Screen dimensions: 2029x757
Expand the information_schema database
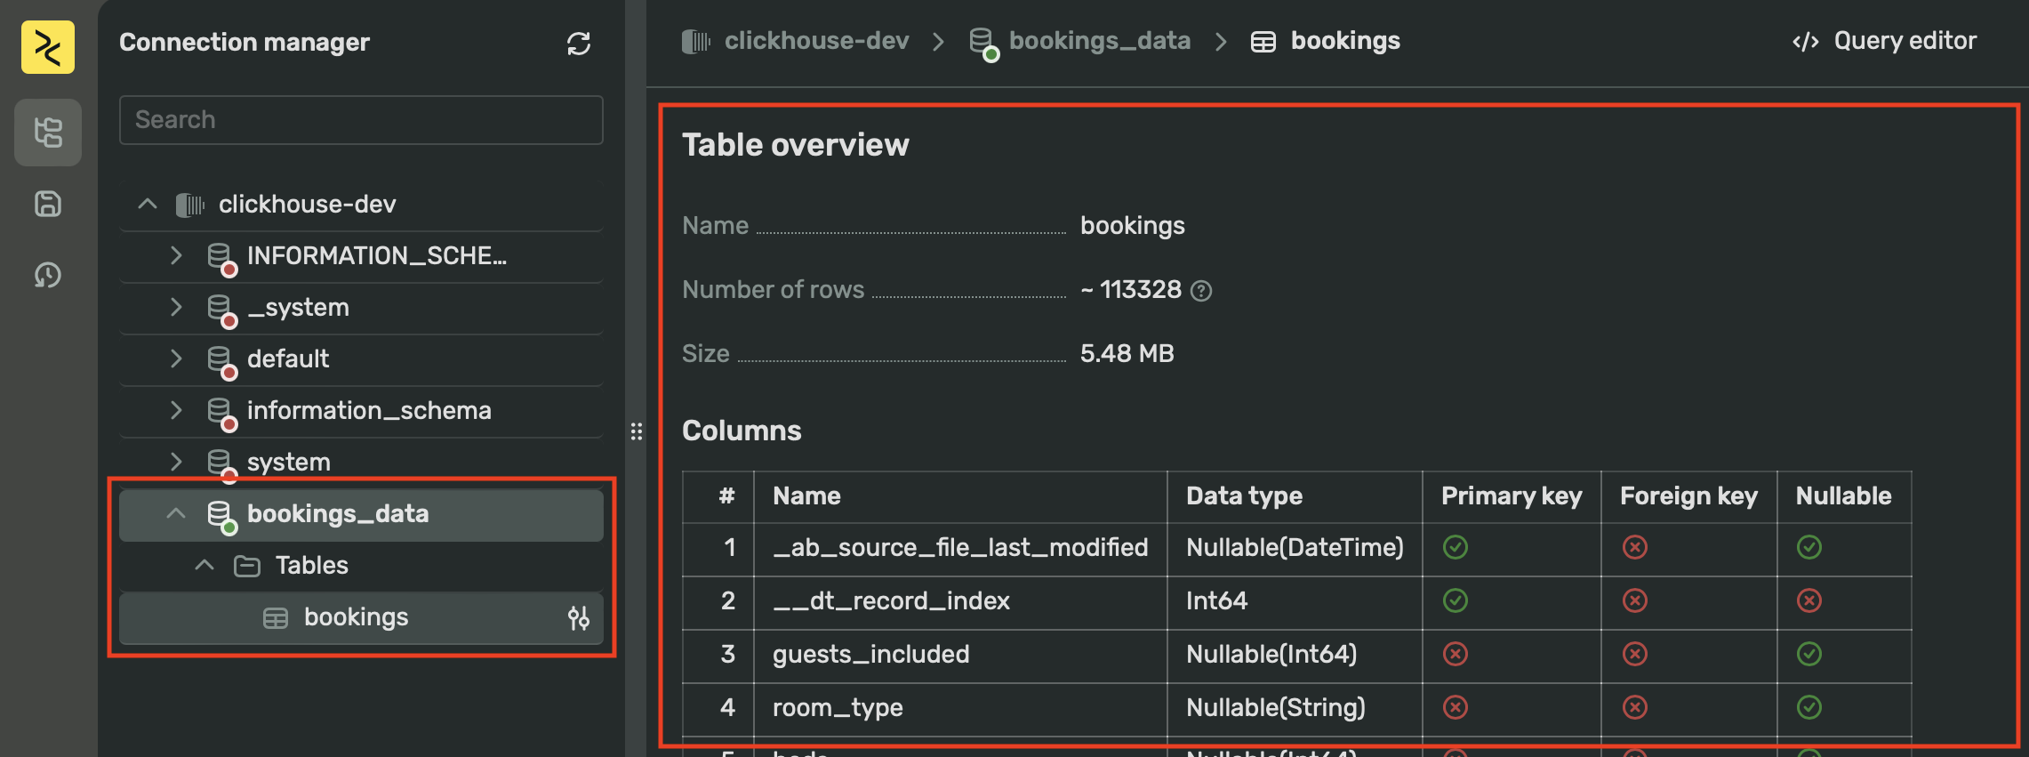(176, 410)
